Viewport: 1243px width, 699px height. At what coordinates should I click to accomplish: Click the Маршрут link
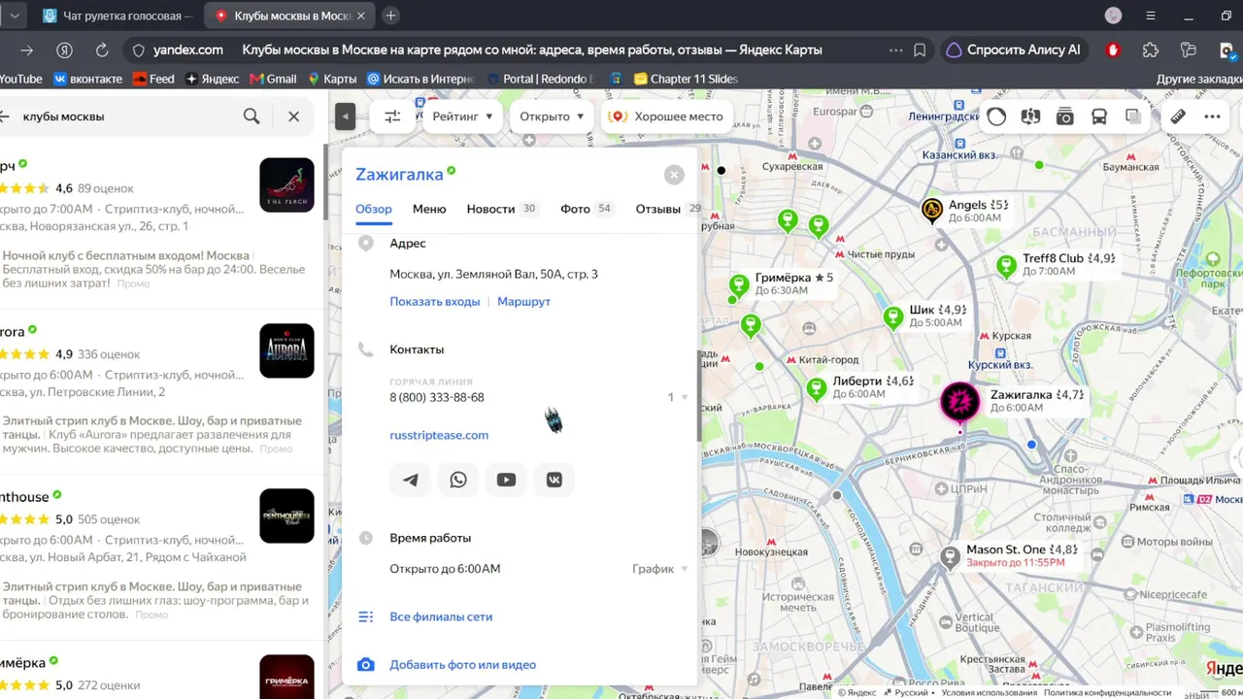pyautogui.click(x=523, y=302)
